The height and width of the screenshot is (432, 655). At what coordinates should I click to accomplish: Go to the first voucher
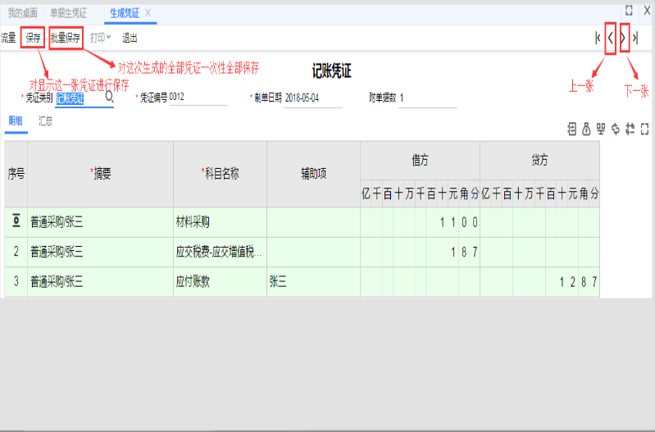(x=598, y=38)
